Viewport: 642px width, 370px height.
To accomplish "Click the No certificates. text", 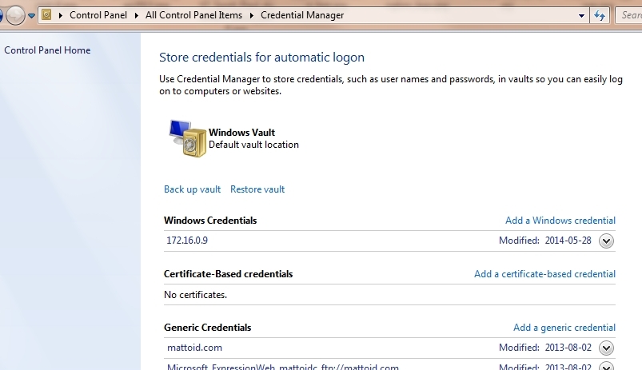I will coord(195,295).
